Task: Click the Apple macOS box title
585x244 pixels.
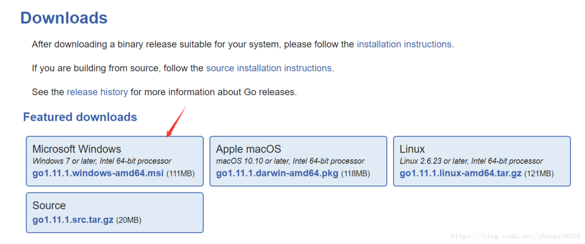Action: click(x=249, y=149)
